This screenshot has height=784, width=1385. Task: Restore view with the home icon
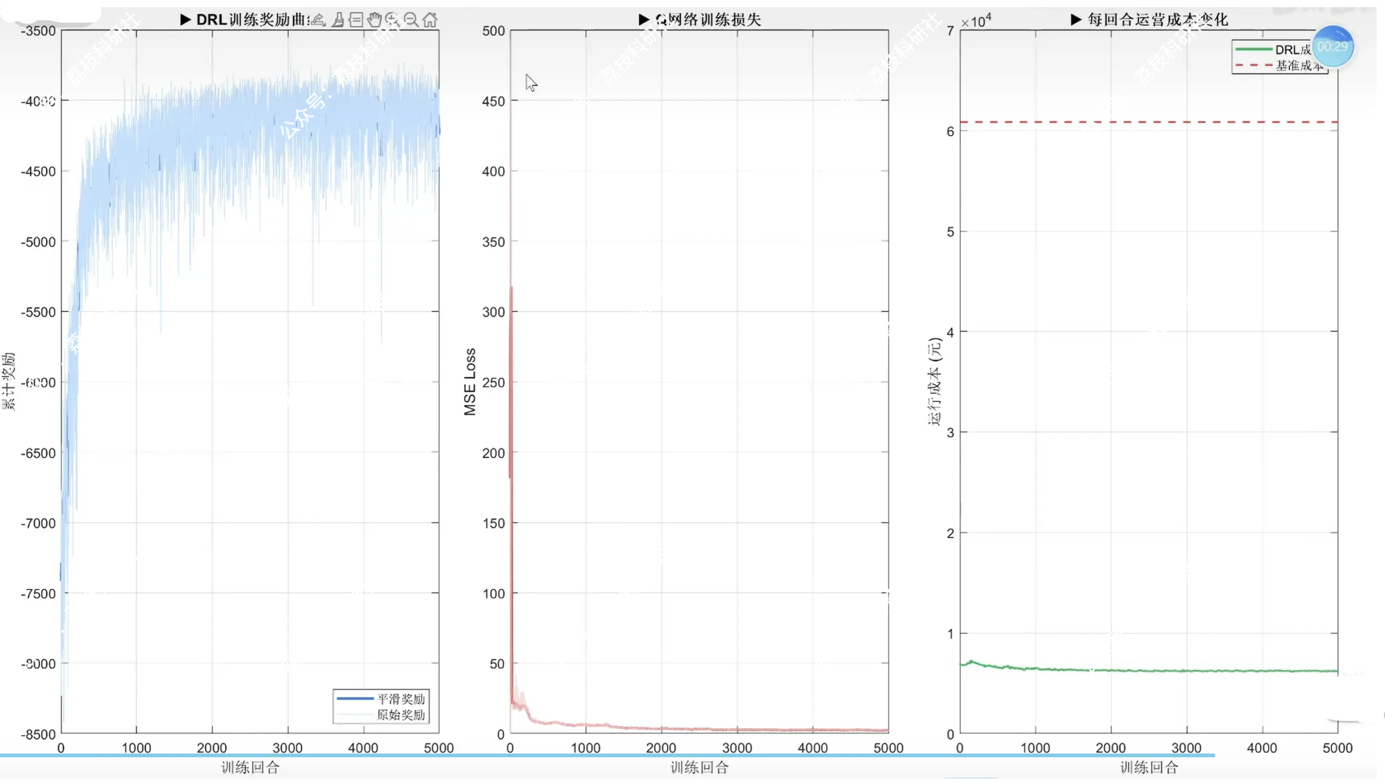[429, 20]
